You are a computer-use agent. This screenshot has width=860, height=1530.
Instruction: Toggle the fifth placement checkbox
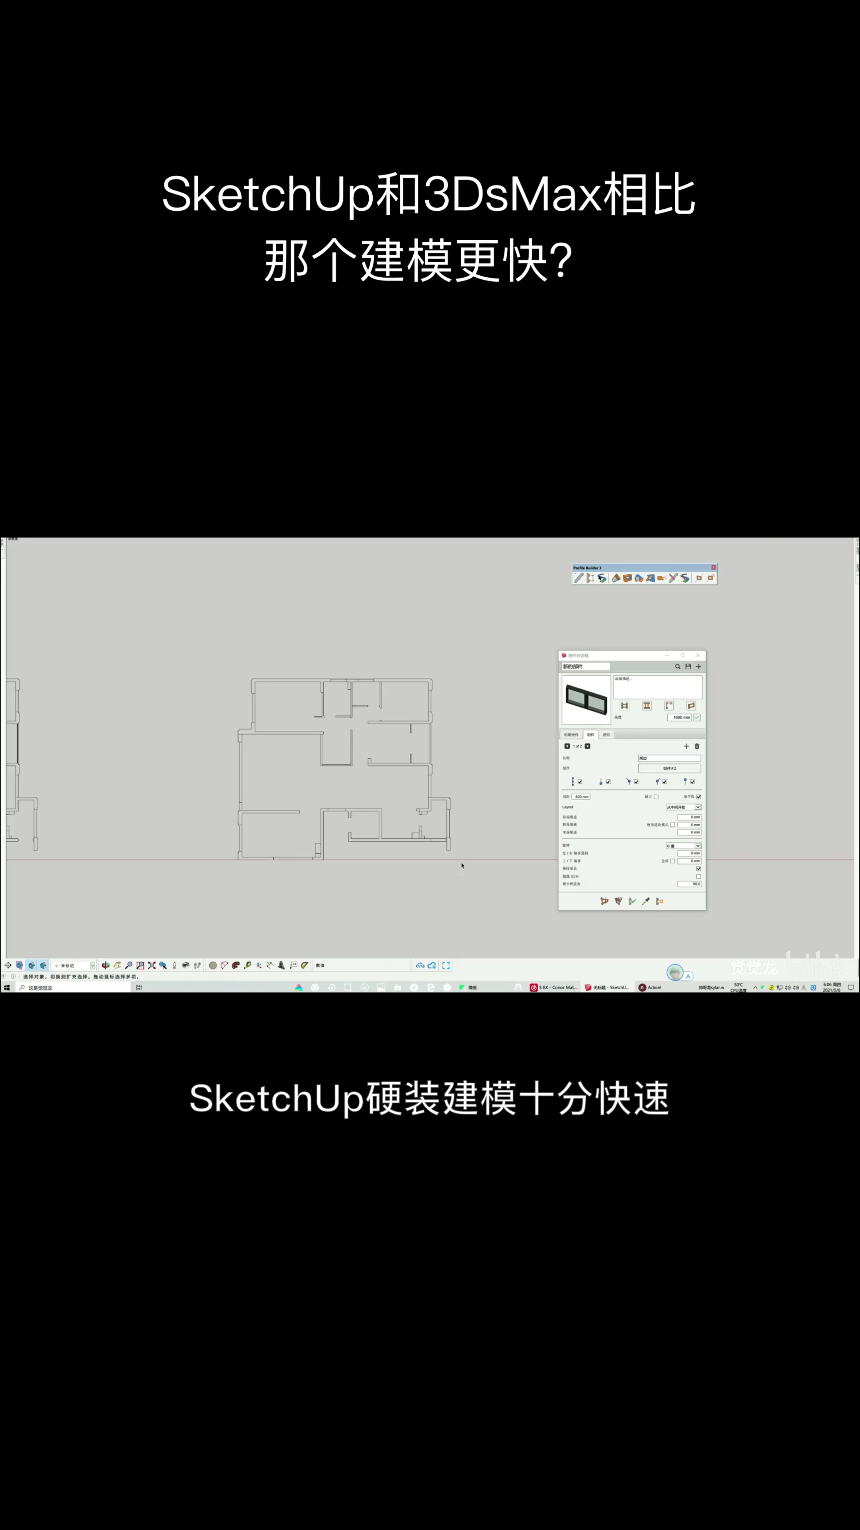(x=693, y=782)
